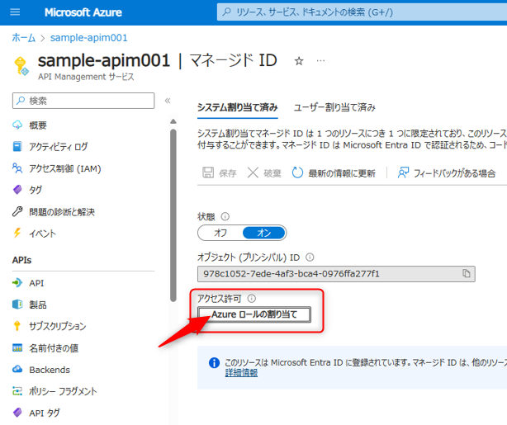Collapse the sidebar with double chevron
The width and height of the screenshot is (507, 425).
pos(168,101)
